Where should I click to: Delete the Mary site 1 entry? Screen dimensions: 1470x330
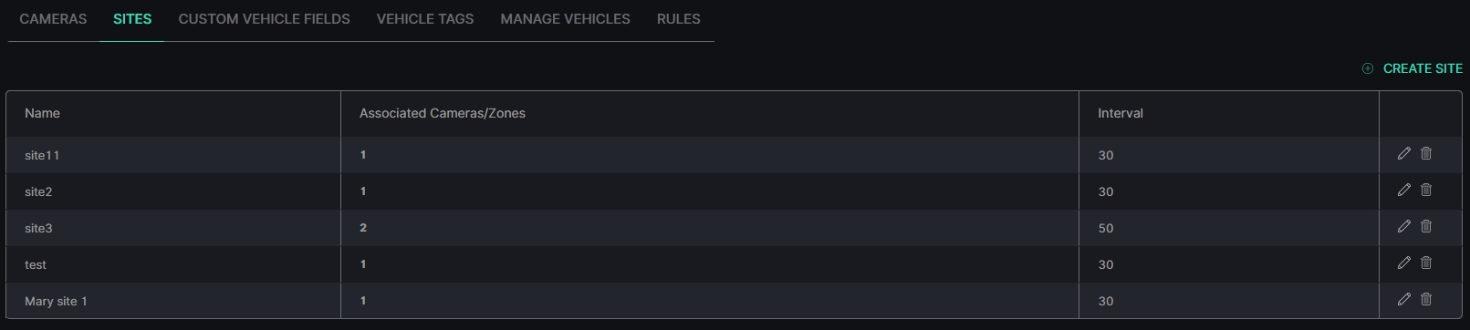(1426, 299)
